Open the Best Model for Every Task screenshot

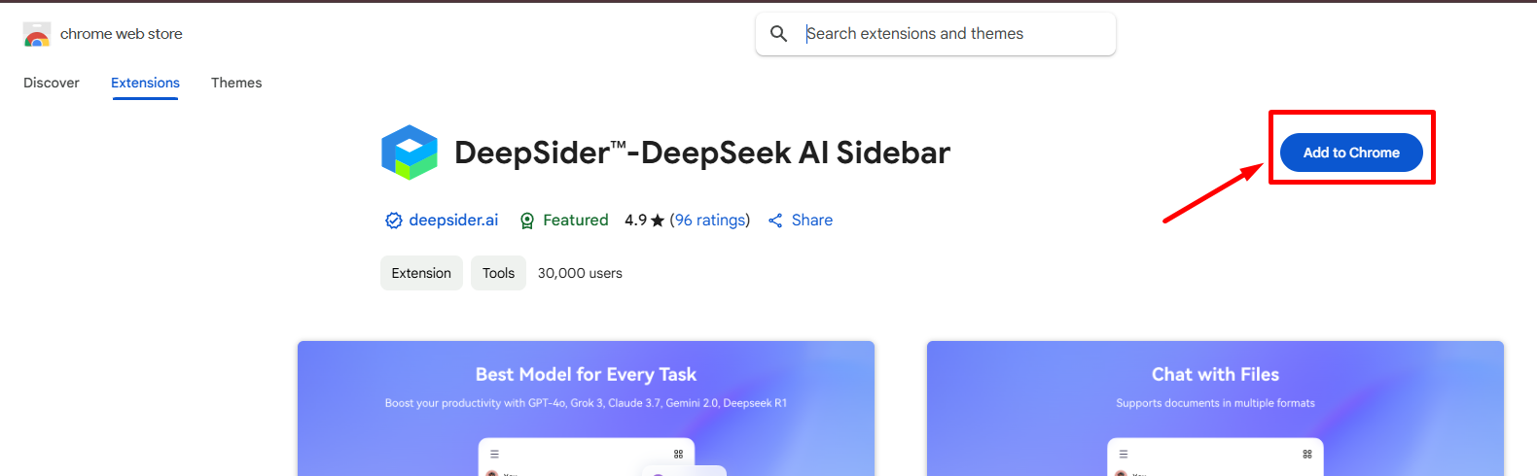click(x=586, y=408)
